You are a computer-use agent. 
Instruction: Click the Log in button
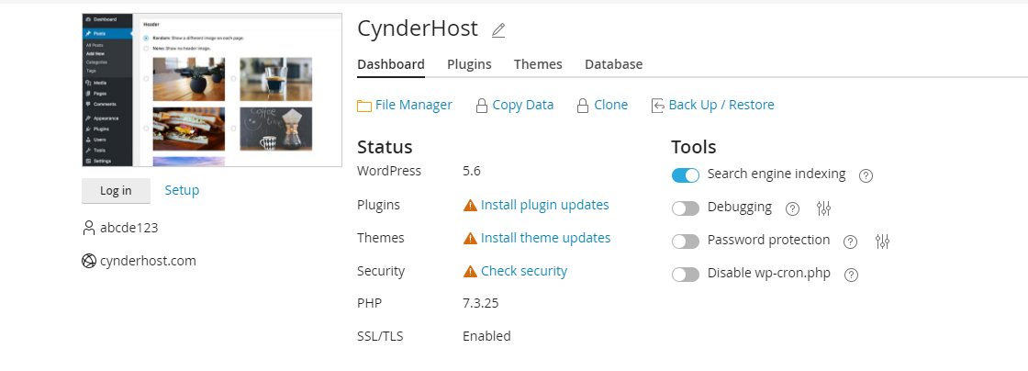pyautogui.click(x=116, y=191)
